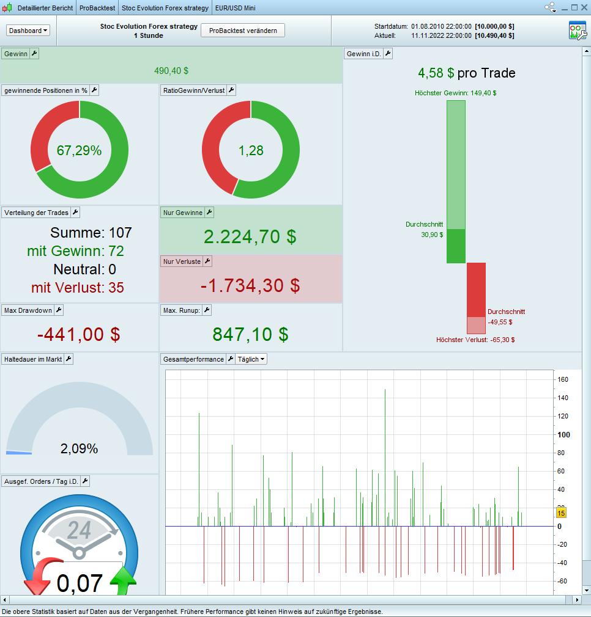Open wrench settings for Gesamtperformance
The image size is (591, 617).
[231, 359]
